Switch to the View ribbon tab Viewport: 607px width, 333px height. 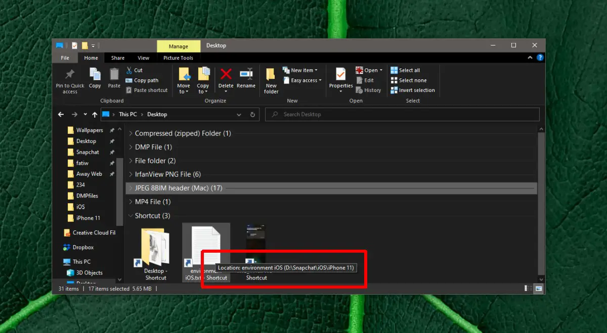[143, 58]
